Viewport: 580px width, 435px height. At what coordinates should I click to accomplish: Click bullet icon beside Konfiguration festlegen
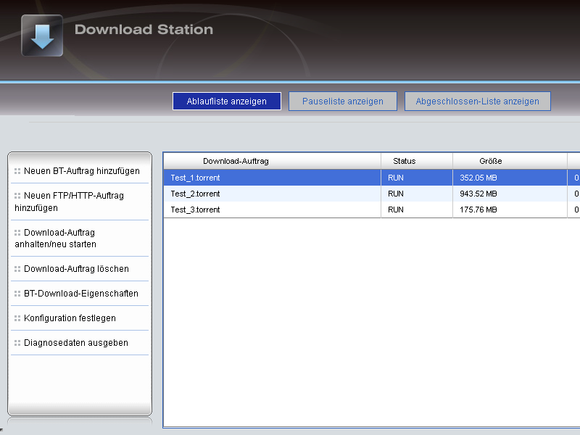click(x=17, y=318)
